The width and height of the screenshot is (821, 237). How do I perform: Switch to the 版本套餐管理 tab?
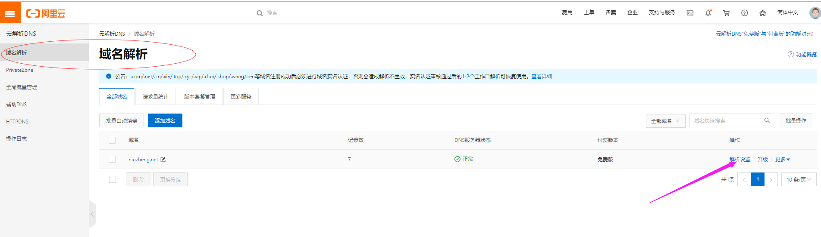[200, 96]
